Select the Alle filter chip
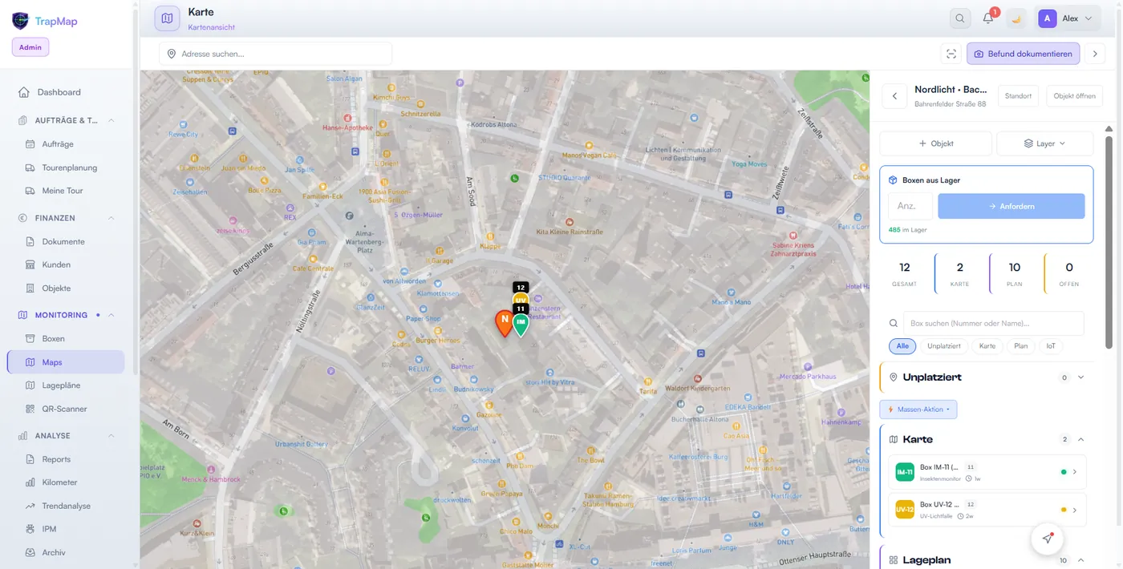The image size is (1123, 569). (902, 346)
